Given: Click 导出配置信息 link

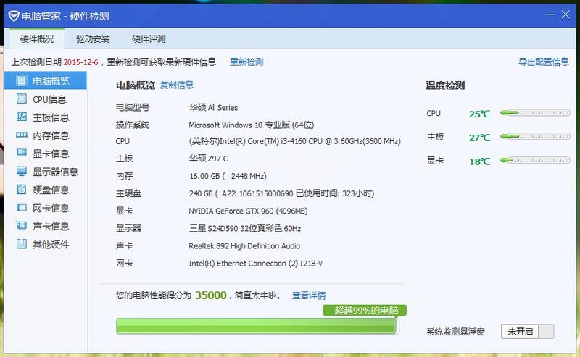Looking at the screenshot, I should [x=543, y=62].
